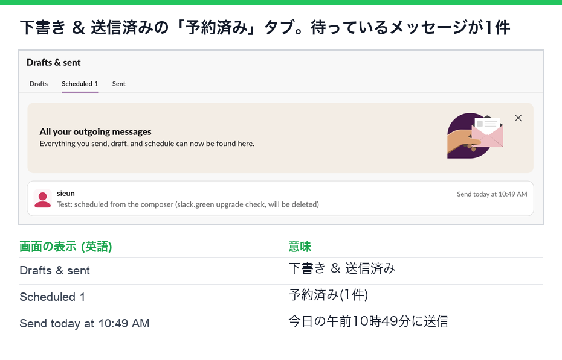
Task: Click the '予約済み(1件)' meaning cell
Action: click(328, 295)
